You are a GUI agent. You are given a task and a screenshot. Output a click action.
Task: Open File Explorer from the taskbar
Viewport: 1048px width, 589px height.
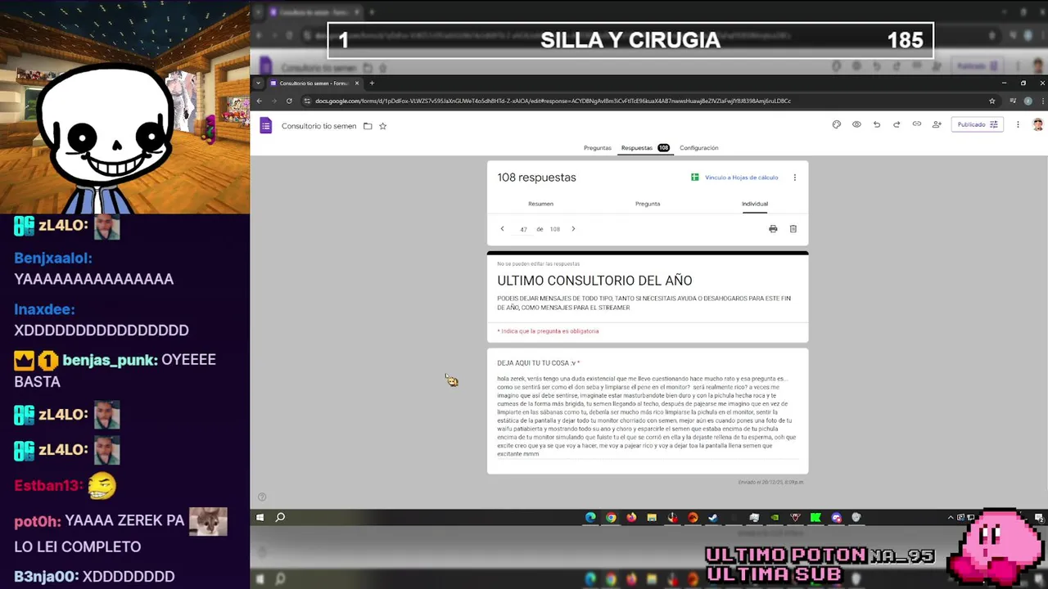[x=652, y=517]
